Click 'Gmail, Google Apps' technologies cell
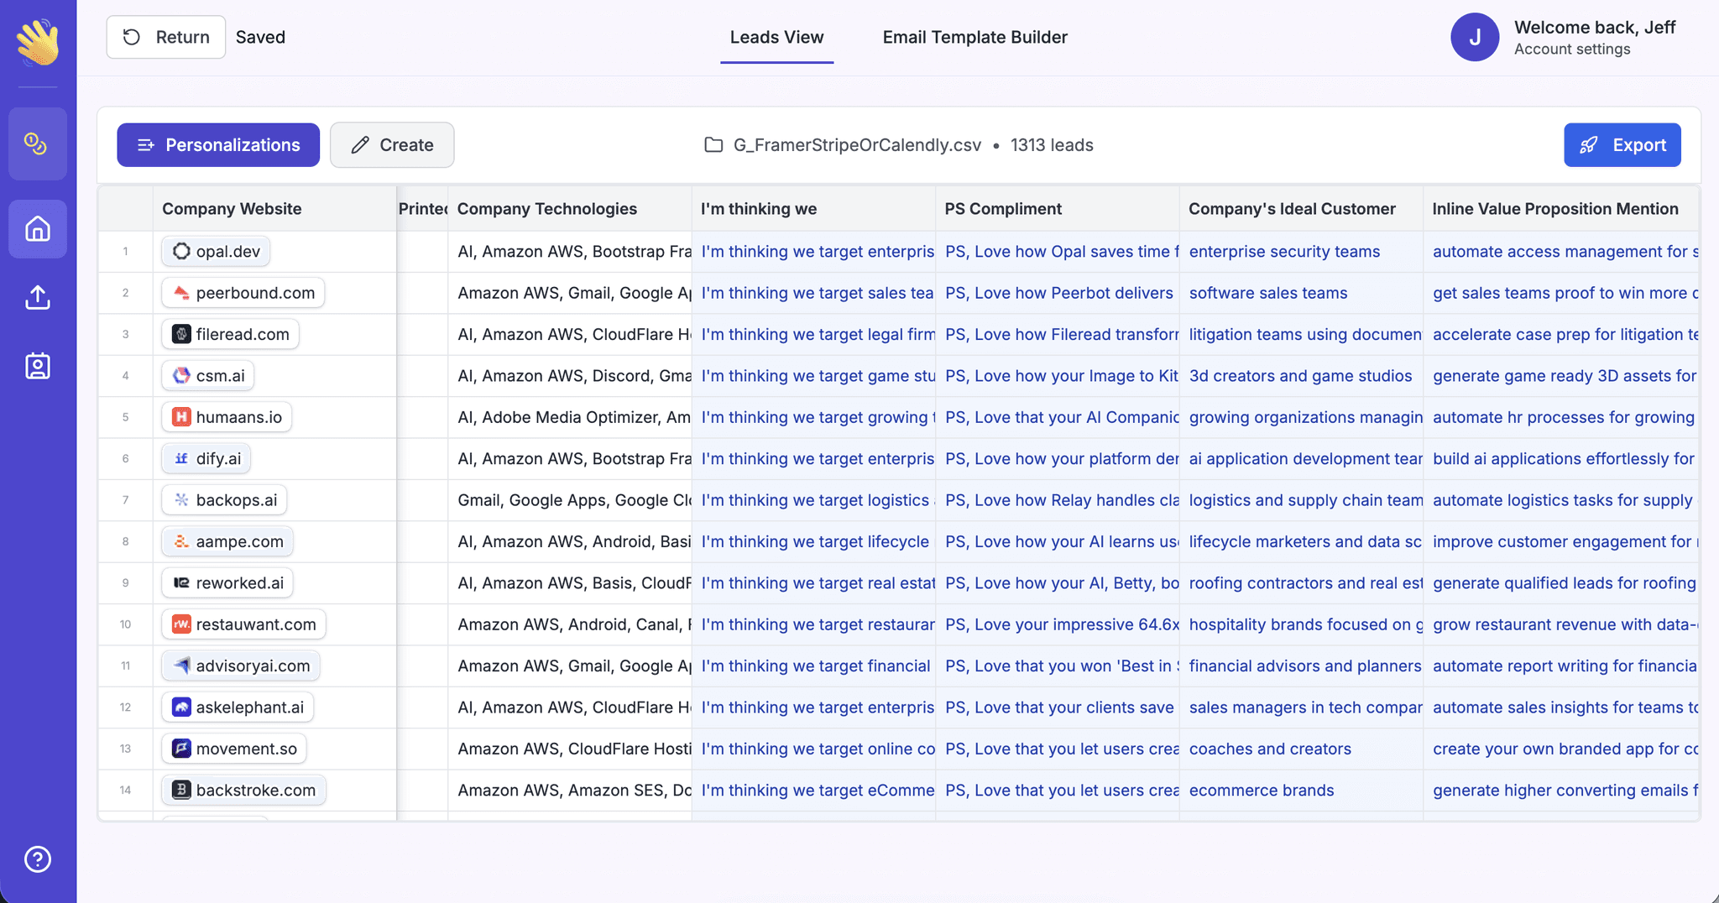 coord(570,500)
